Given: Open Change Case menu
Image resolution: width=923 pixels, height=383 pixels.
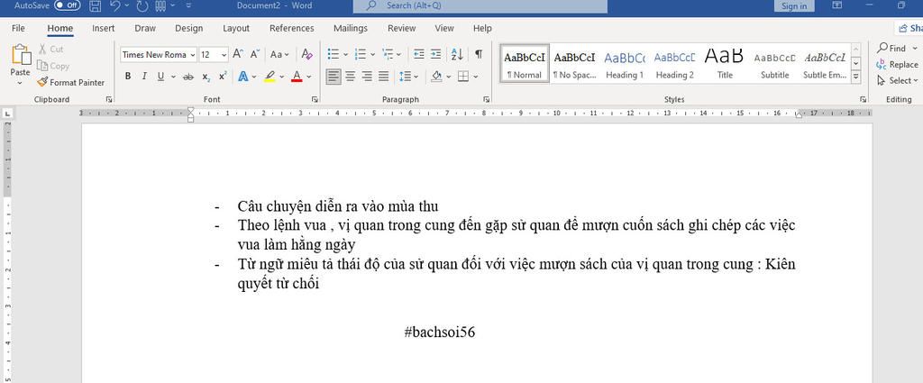Looking at the screenshot, I should [279, 55].
